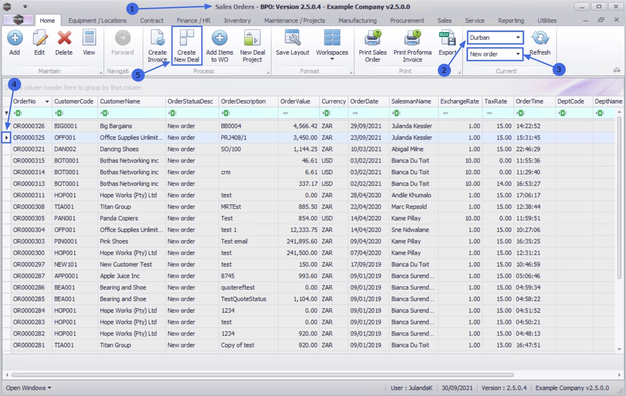Select order number OR0000303
This screenshot has height=396, width=626.
29,241
